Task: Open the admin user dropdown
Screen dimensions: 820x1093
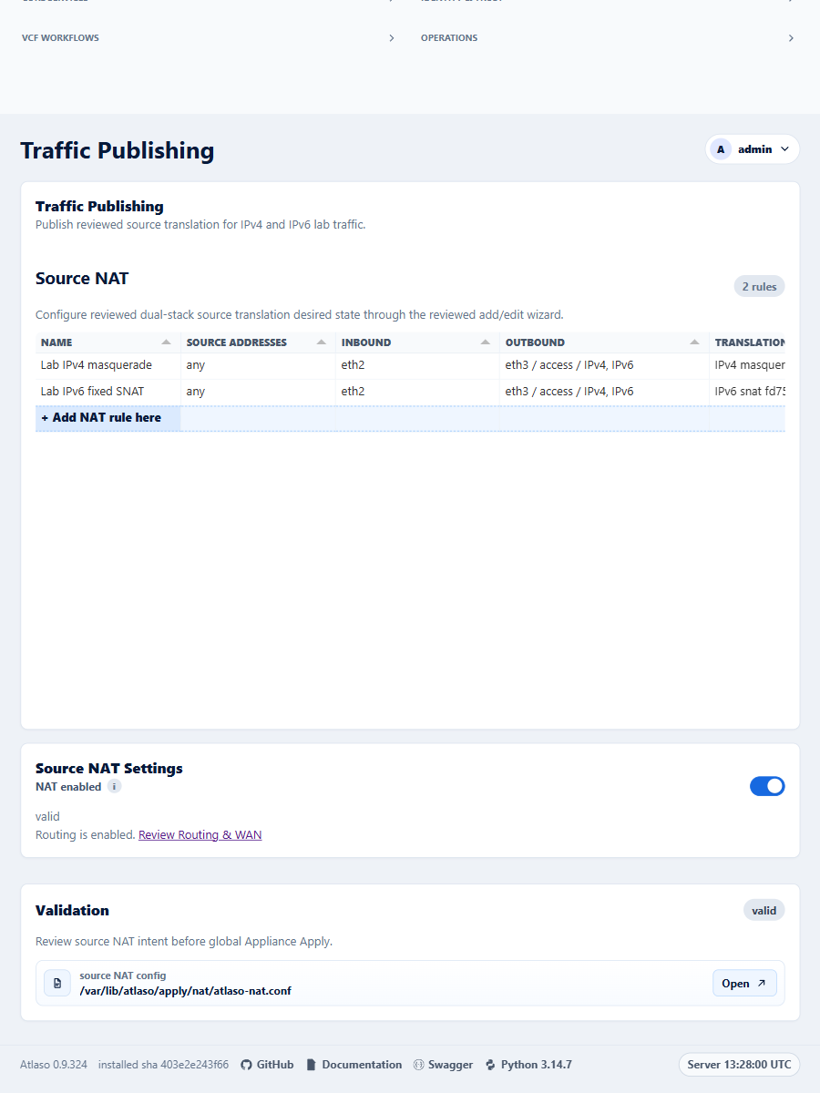Action: point(753,149)
